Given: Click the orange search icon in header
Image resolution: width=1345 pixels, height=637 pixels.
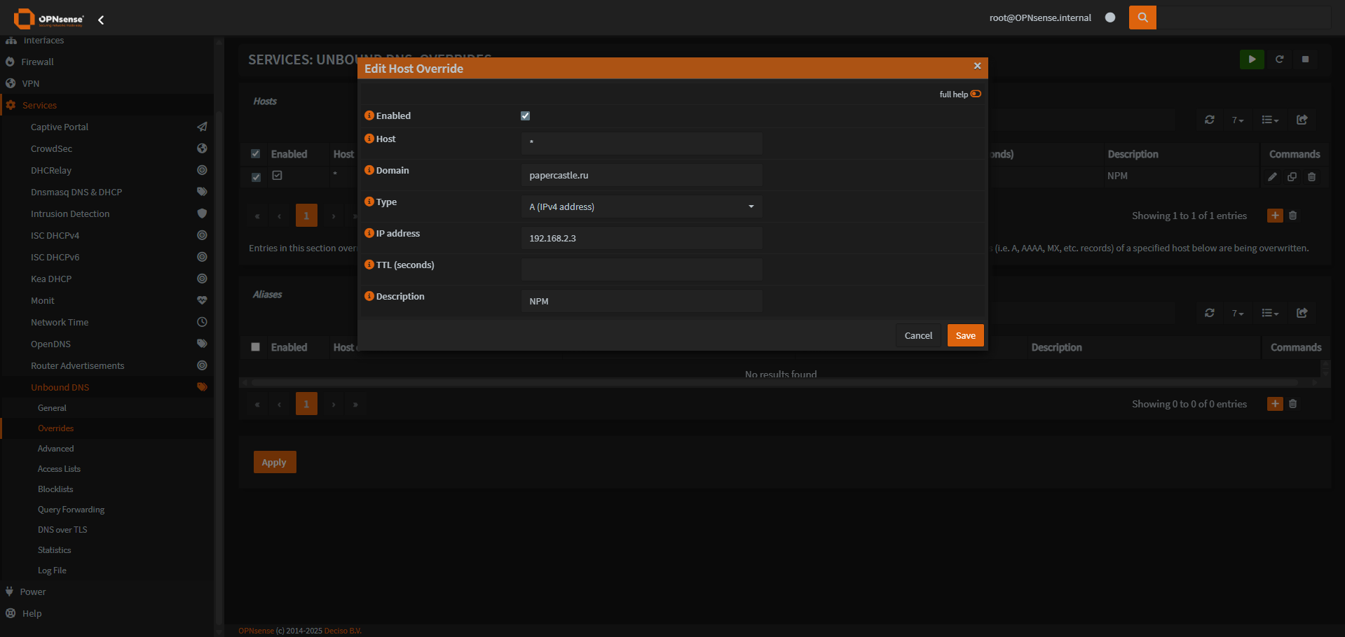Looking at the screenshot, I should click(1142, 17).
